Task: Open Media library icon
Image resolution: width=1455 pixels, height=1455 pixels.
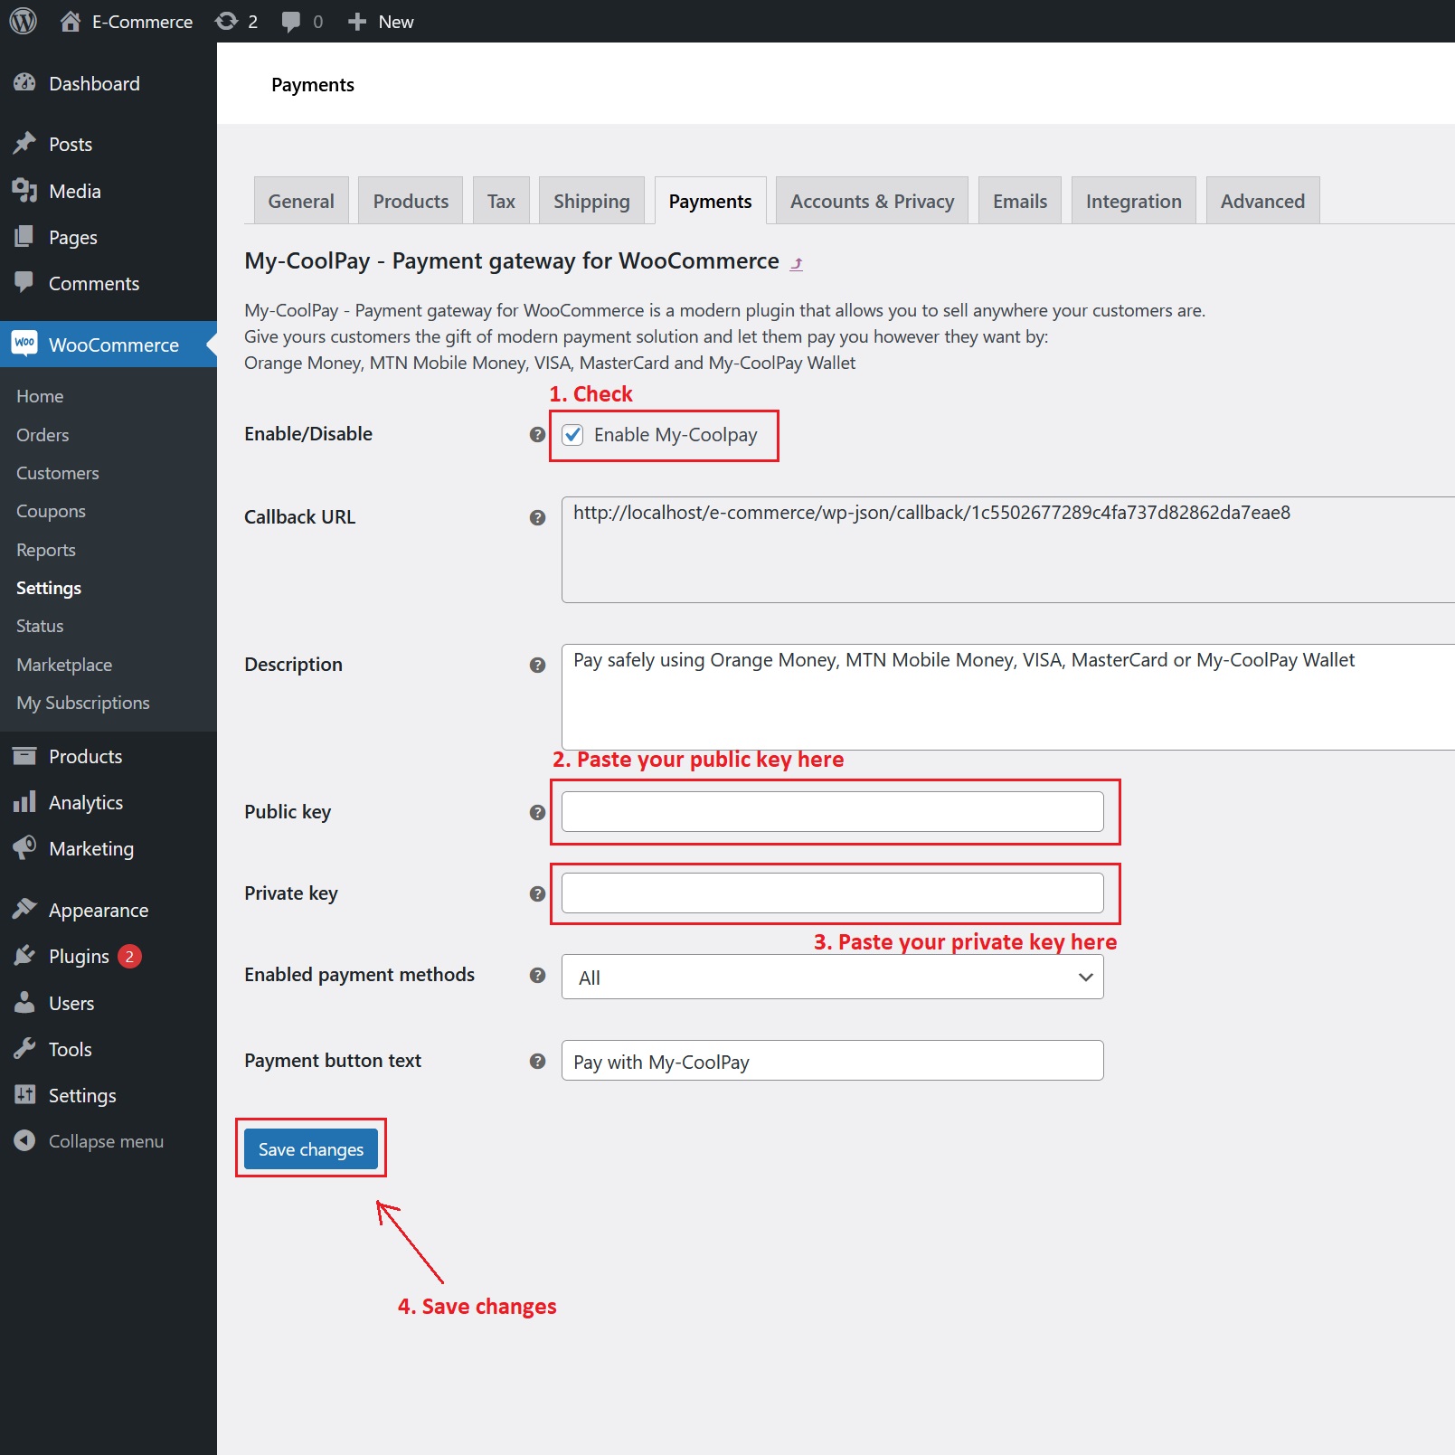Action: coord(24,190)
